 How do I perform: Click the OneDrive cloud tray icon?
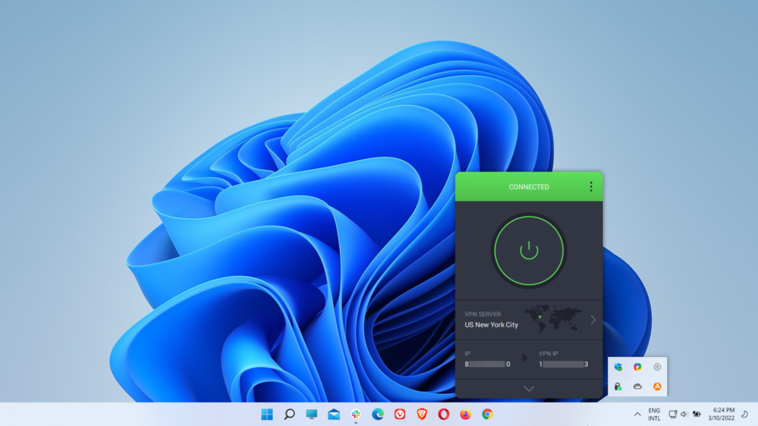click(638, 386)
